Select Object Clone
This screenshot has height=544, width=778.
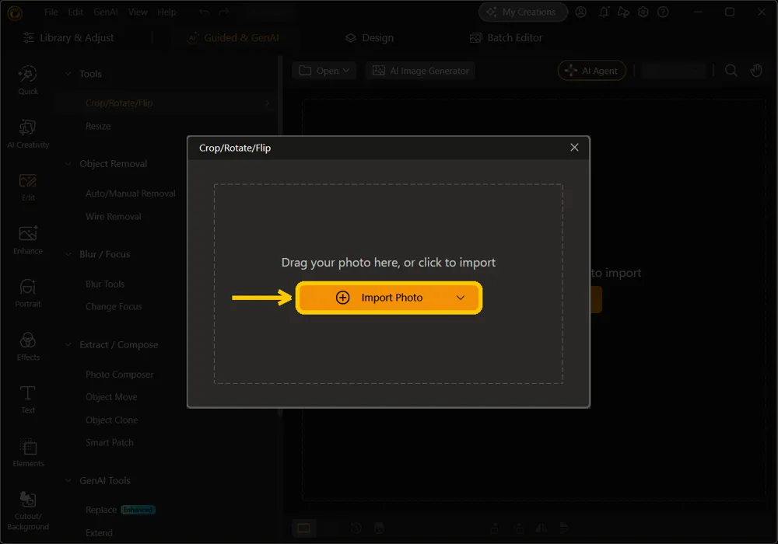[111, 420]
